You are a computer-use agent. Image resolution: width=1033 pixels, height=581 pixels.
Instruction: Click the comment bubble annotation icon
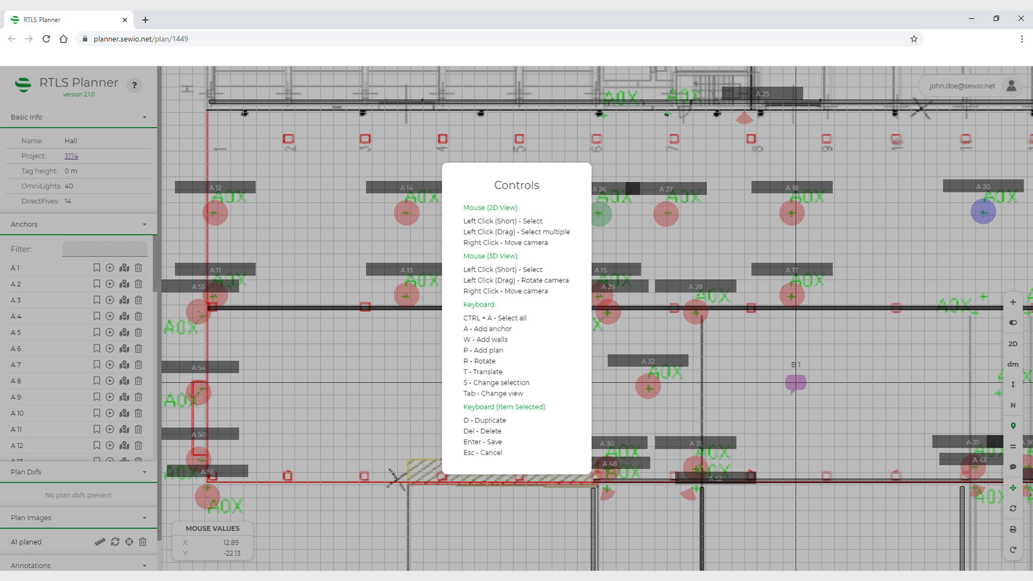(1013, 467)
